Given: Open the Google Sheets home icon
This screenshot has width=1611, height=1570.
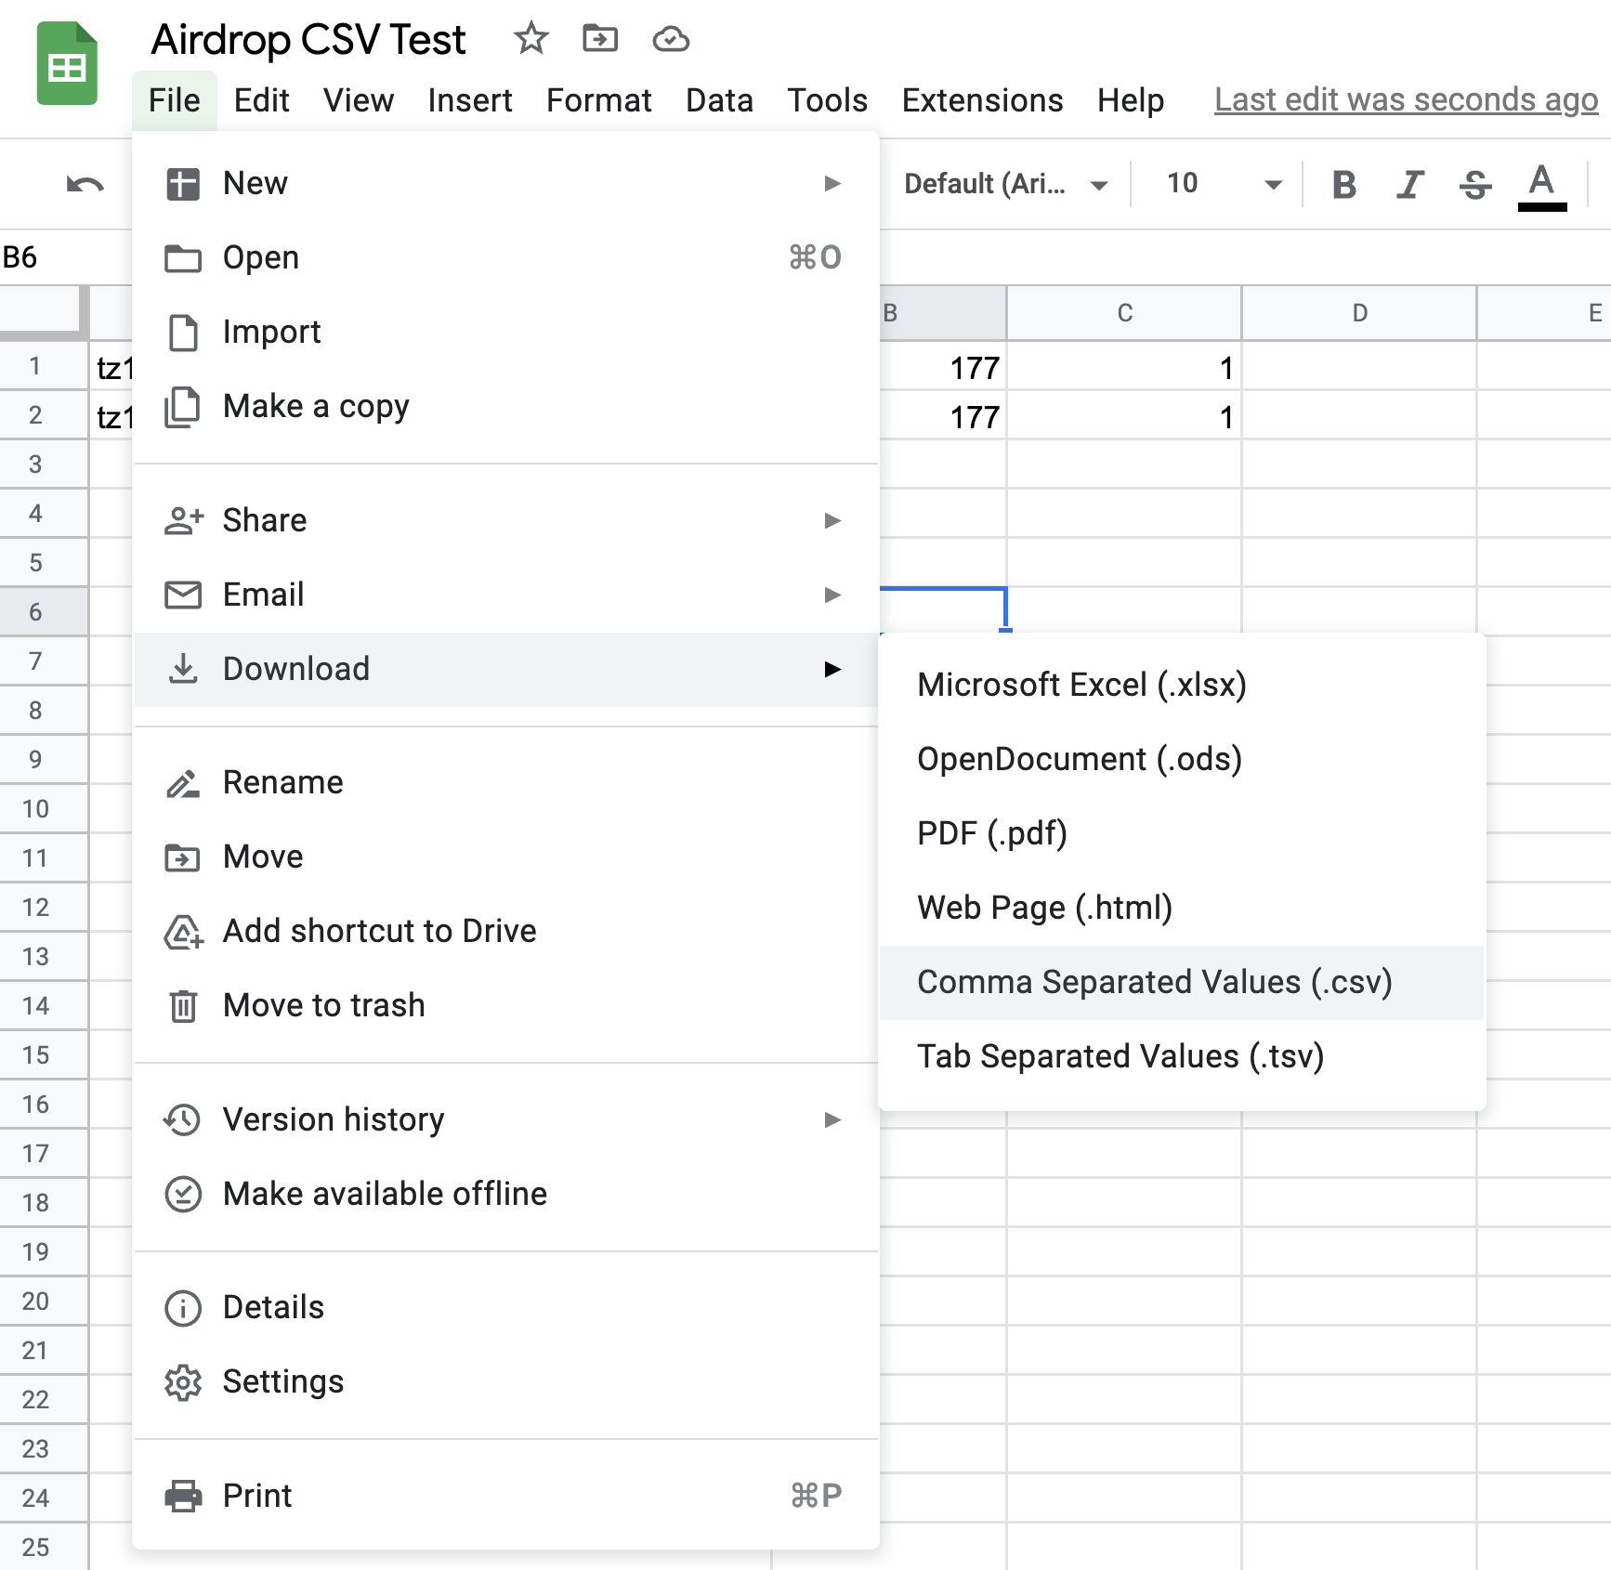Looking at the screenshot, I should [x=67, y=65].
